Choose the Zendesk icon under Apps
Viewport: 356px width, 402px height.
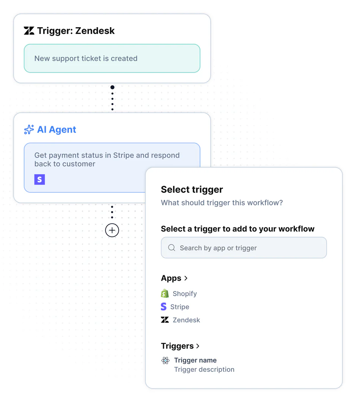[x=165, y=320]
